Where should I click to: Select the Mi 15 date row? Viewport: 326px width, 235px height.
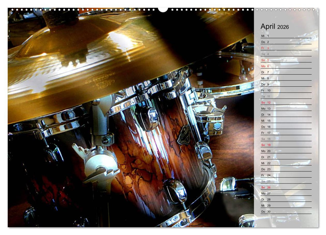pyautogui.click(x=266, y=121)
